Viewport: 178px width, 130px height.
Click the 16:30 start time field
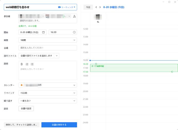(x=63, y=32)
